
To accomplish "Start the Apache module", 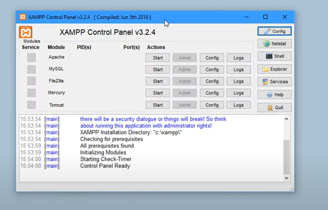I will point(158,58).
